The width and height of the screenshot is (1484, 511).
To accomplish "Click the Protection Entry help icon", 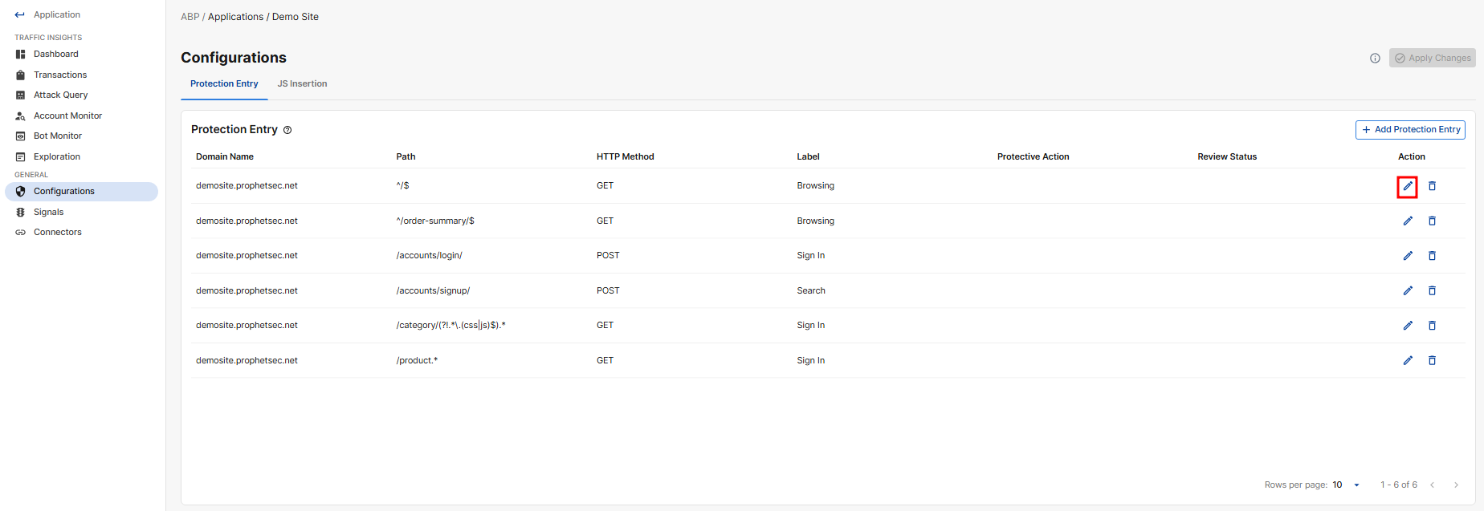I will (x=287, y=130).
